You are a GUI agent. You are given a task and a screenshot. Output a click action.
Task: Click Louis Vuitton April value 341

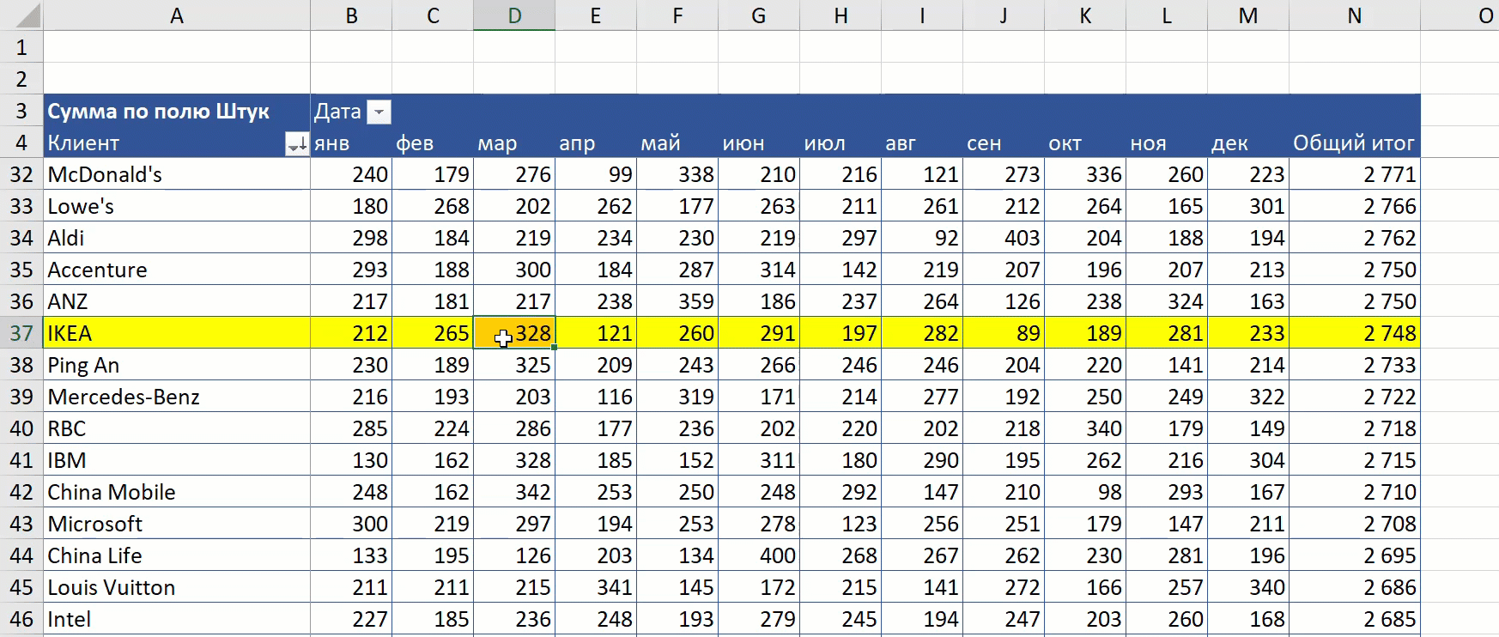click(596, 587)
